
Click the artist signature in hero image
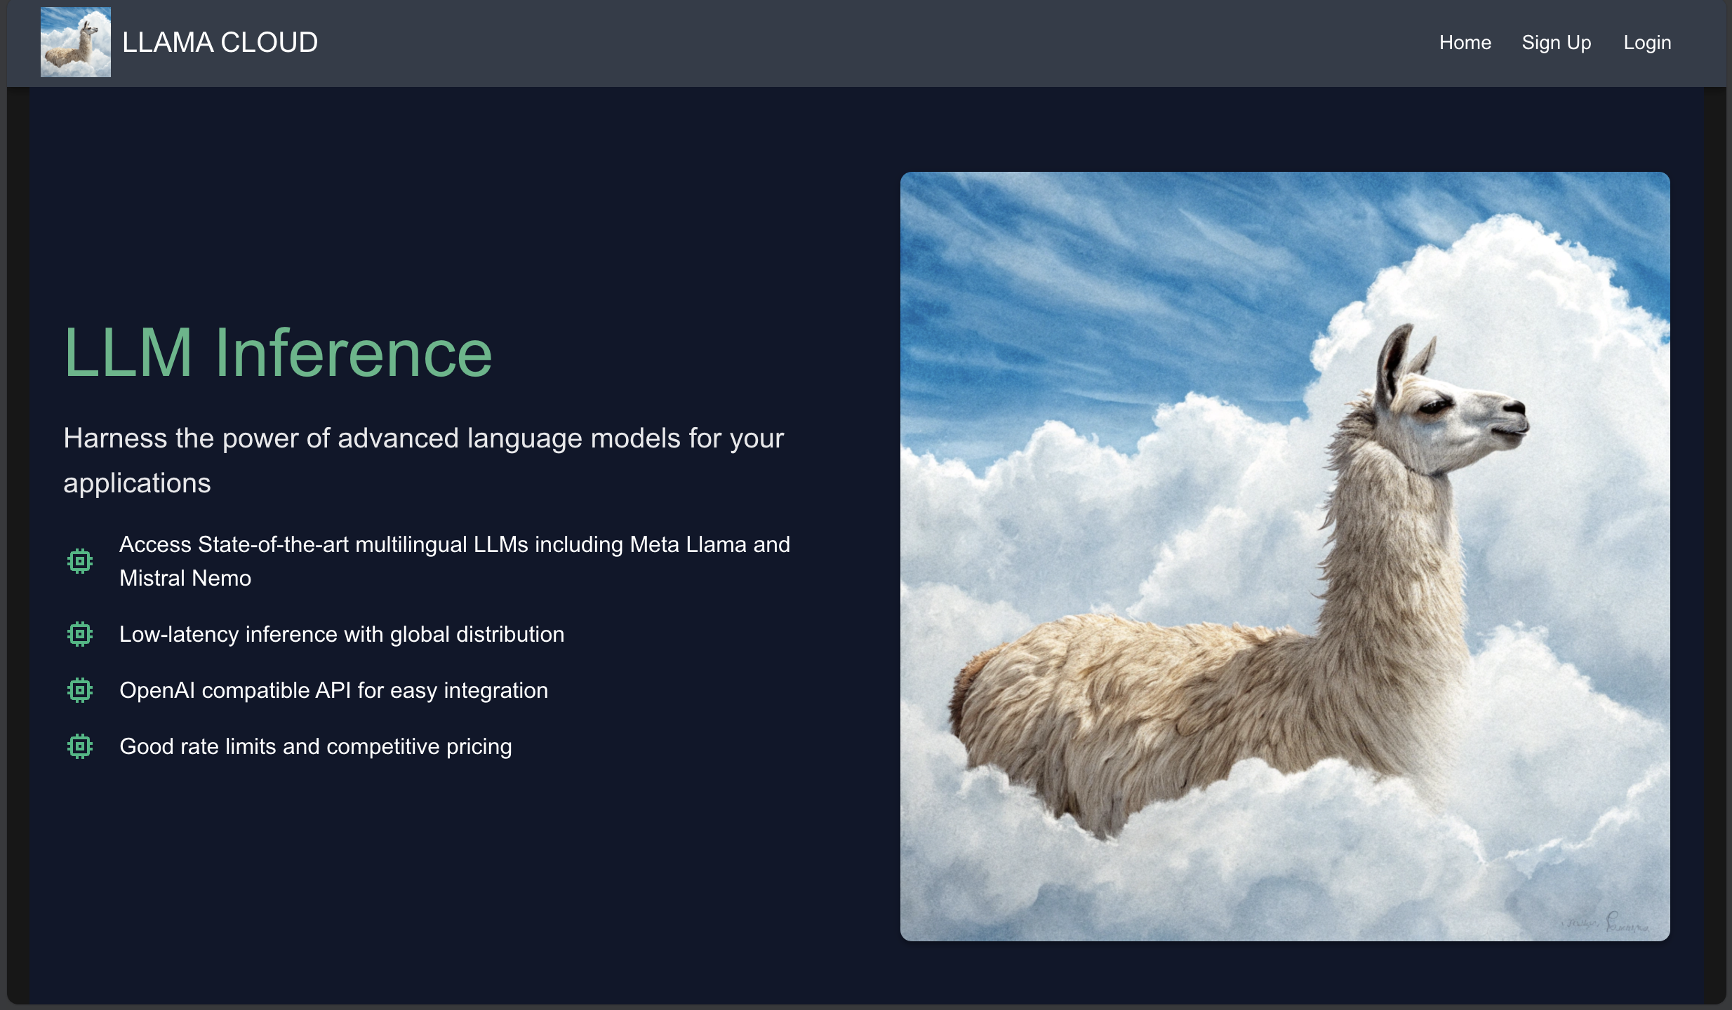tap(1607, 923)
